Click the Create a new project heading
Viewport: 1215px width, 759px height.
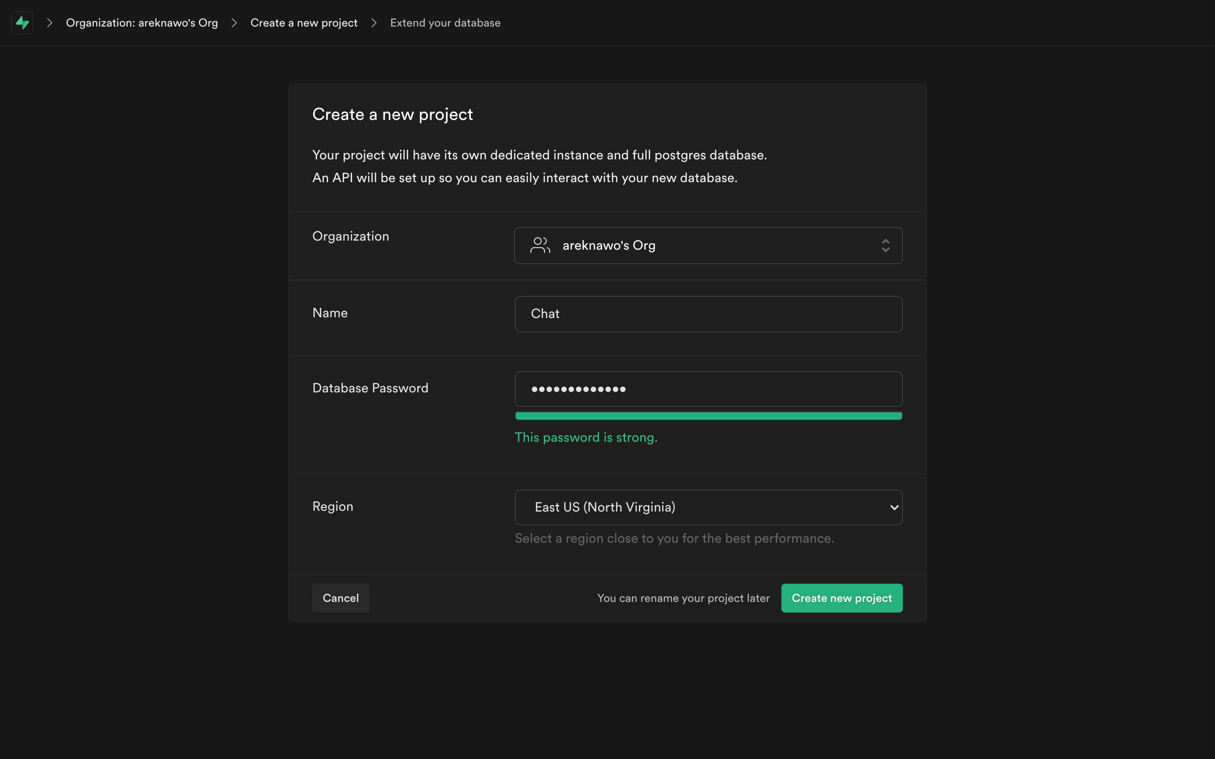(x=392, y=115)
